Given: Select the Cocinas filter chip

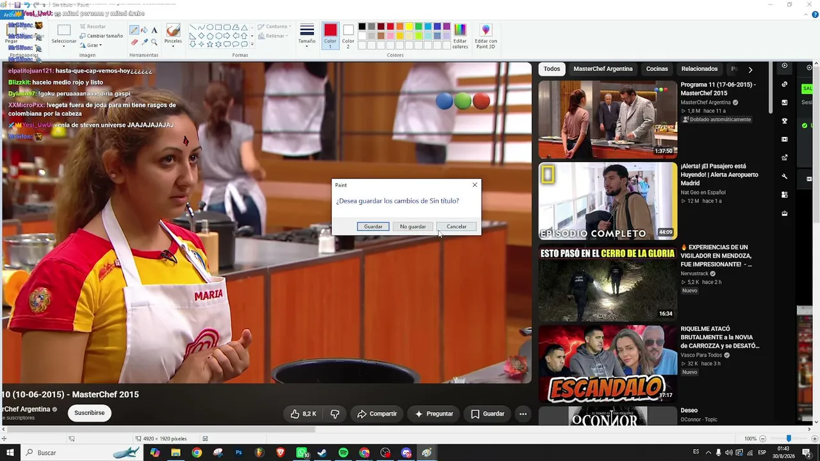Looking at the screenshot, I should [x=657, y=69].
